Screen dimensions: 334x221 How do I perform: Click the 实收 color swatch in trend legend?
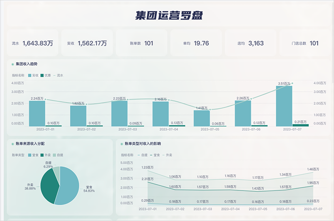tap(30, 75)
